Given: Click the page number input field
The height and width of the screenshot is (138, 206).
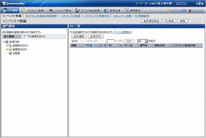Looking at the screenshot, I should [110, 41].
